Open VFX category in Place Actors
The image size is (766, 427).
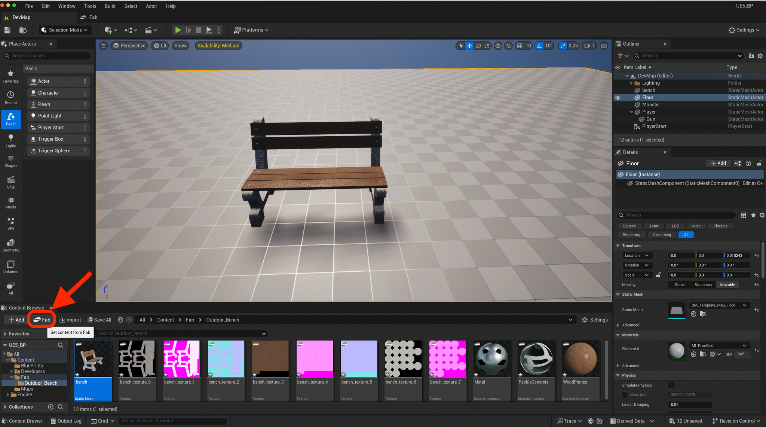pos(11,224)
